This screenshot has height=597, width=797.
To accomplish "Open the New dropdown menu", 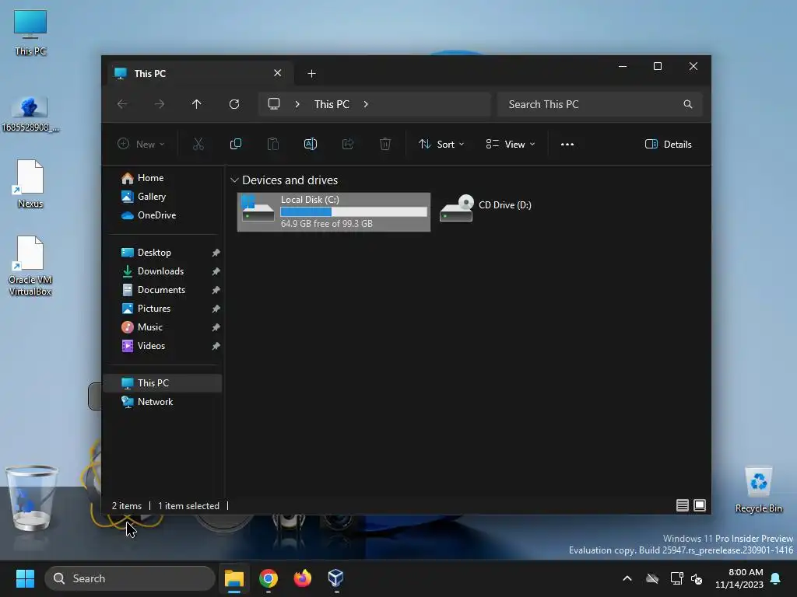I will point(142,144).
